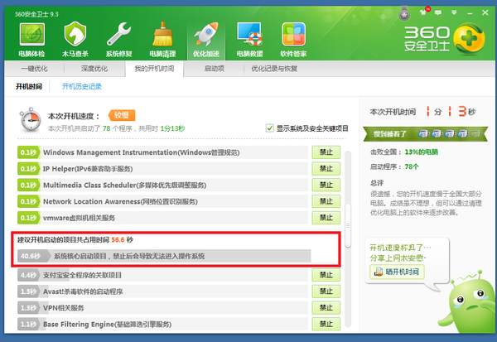Open 电脑清理 broom icon
This screenshot has height=342, width=497.
click(162, 40)
